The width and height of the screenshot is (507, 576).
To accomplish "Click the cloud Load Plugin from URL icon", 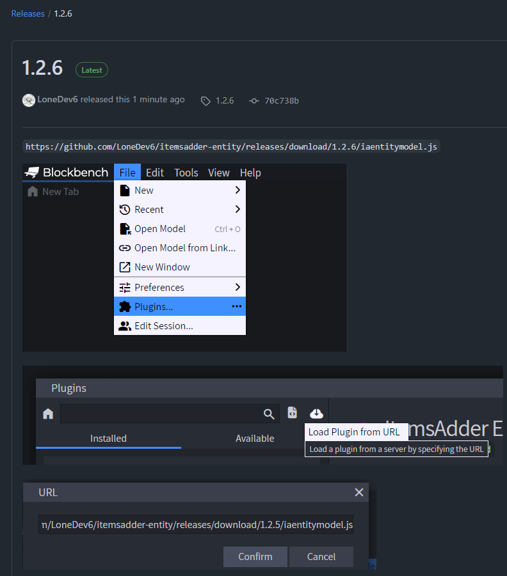I will [316, 413].
